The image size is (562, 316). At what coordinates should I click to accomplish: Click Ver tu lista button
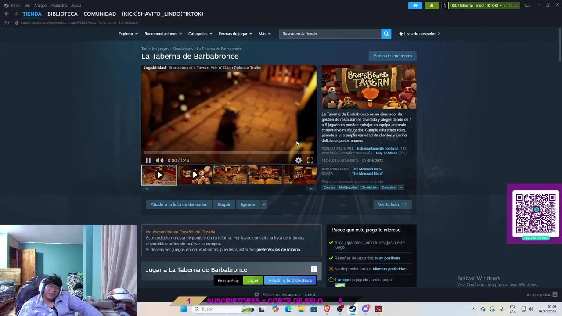tap(393, 205)
